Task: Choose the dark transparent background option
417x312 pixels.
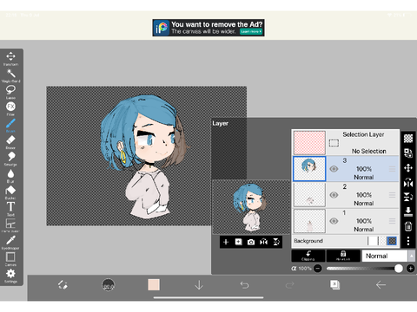Action: pyautogui.click(x=392, y=241)
